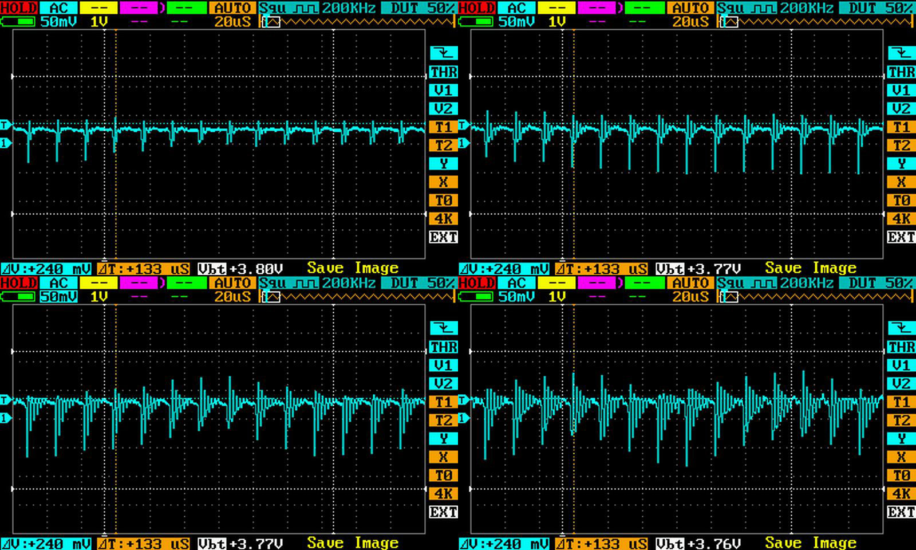Toggle the magenta channel C box in bottom-left scope
916x550 pixels.
pyautogui.click(x=139, y=283)
